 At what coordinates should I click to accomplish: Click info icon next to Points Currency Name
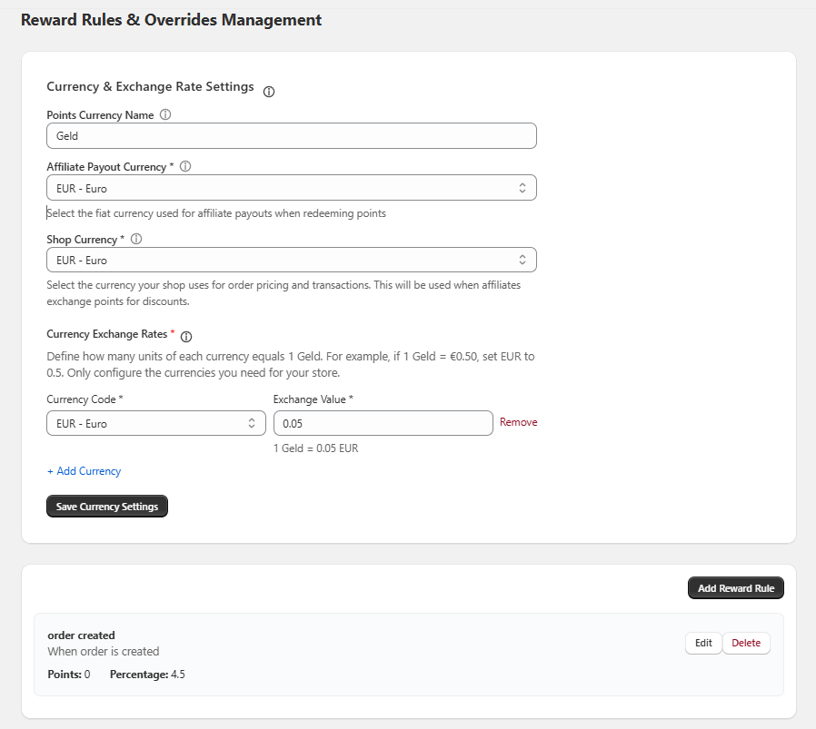[x=165, y=115]
